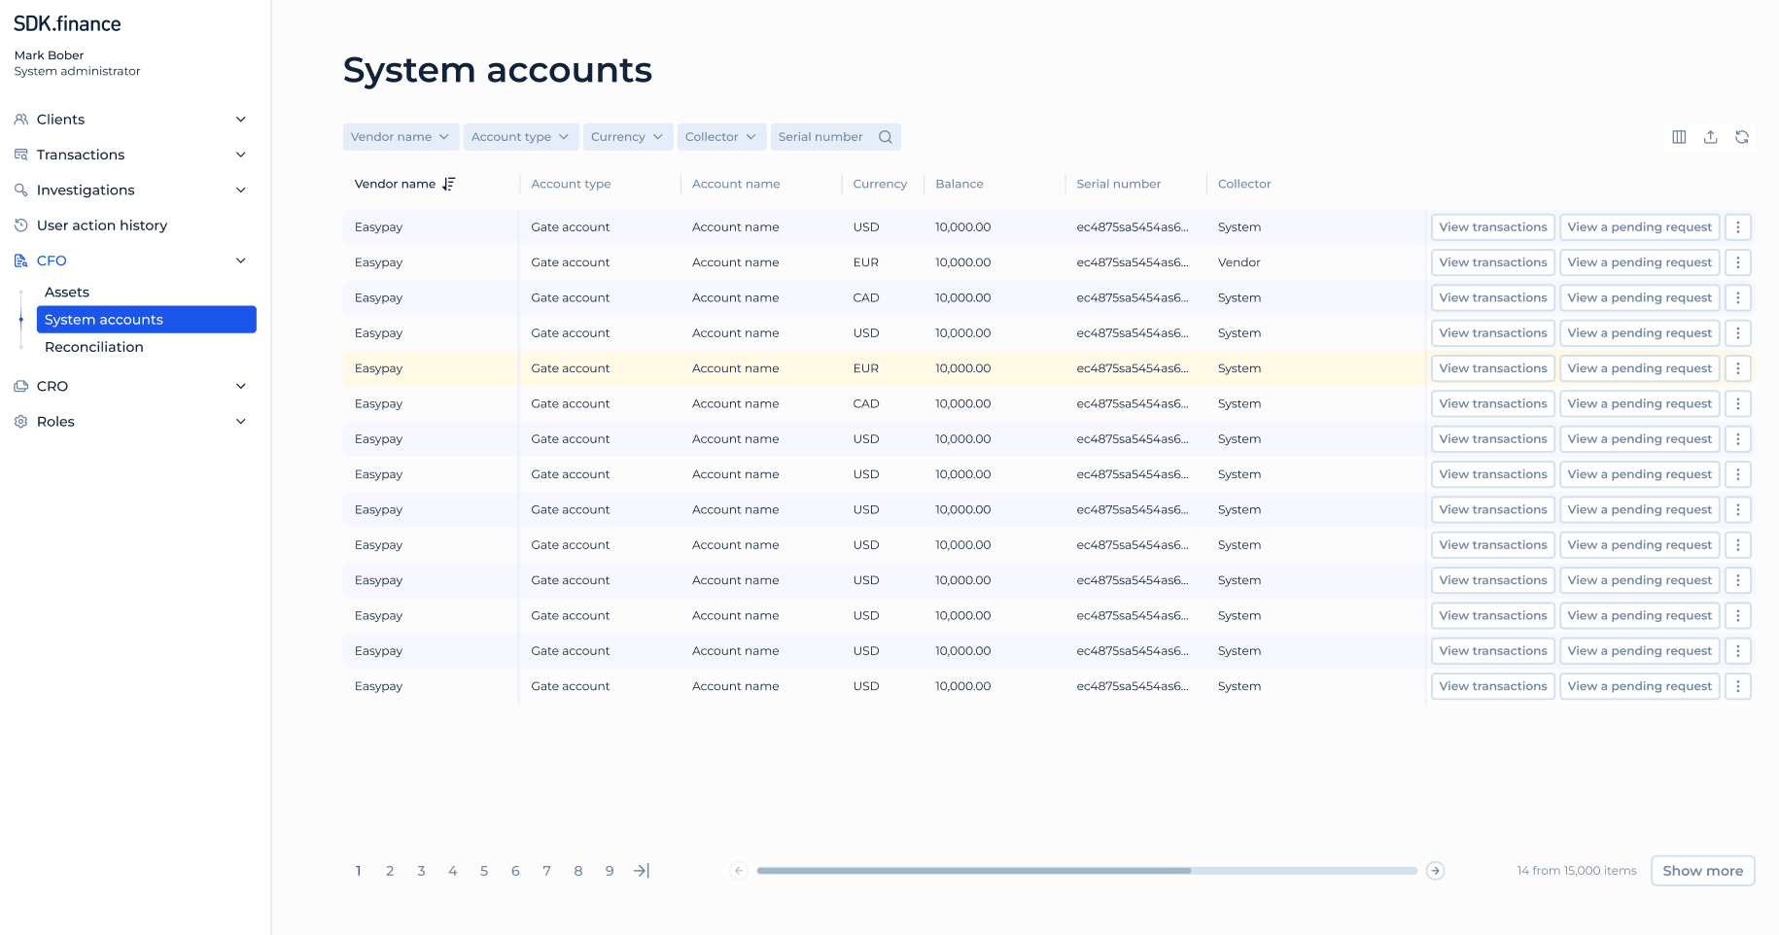Open the kebab menu on the highlighted EUR row
Image resolution: width=1779 pixels, height=935 pixels.
point(1738,368)
